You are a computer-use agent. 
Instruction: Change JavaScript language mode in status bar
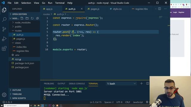click(x=138, y=102)
